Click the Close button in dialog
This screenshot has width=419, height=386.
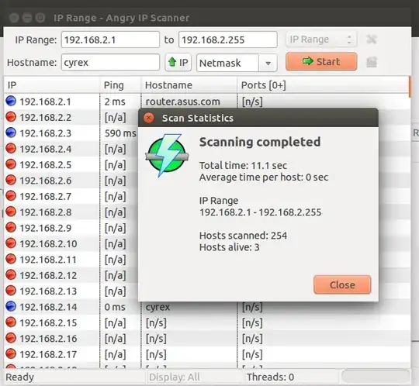(342, 284)
